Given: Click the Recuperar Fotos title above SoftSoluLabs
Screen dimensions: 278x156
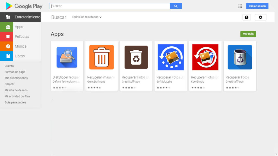Looking at the screenshot, I should click(170, 77).
